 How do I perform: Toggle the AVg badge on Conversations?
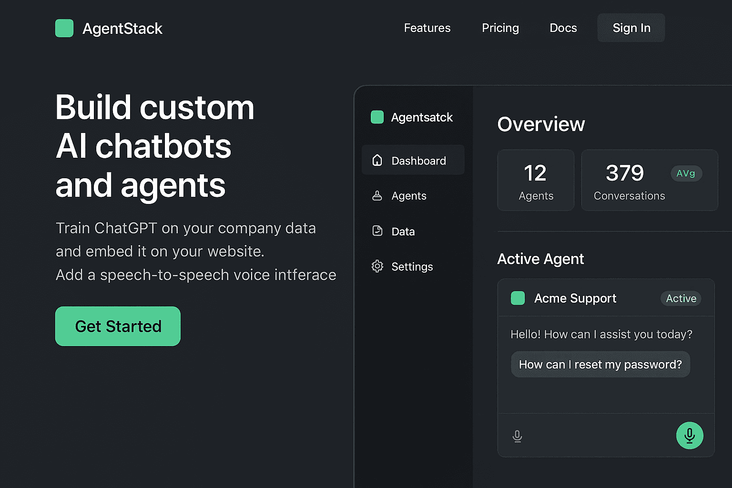(686, 173)
